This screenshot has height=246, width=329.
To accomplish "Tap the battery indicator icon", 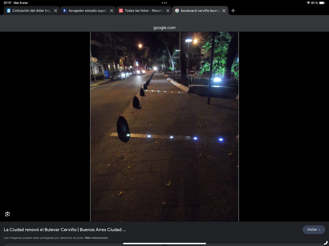I will click(x=322, y=3).
